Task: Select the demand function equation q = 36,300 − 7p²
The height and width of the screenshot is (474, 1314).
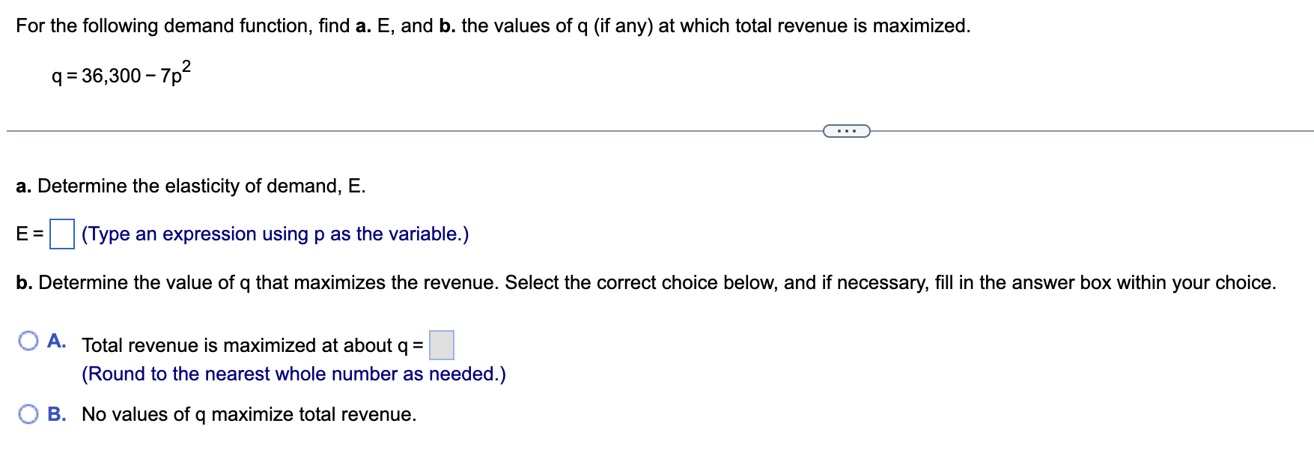Action: [x=120, y=74]
